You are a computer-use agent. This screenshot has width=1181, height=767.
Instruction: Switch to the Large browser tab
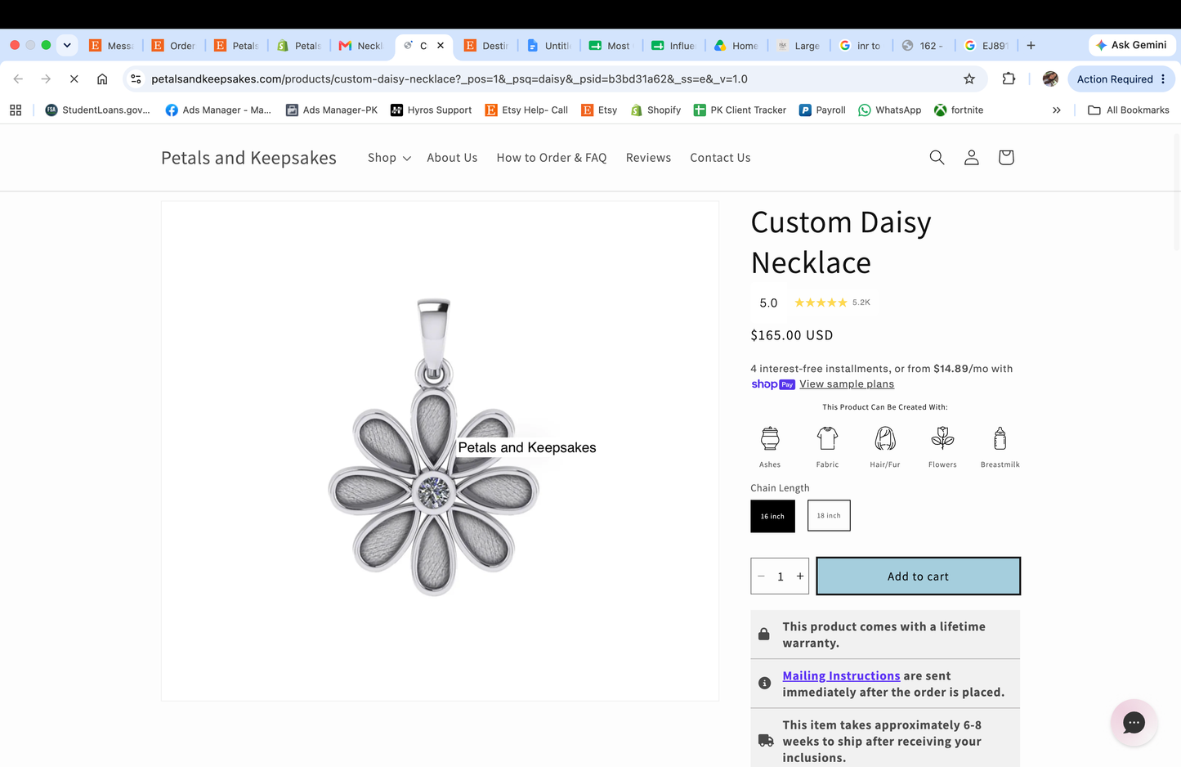tap(799, 46)
